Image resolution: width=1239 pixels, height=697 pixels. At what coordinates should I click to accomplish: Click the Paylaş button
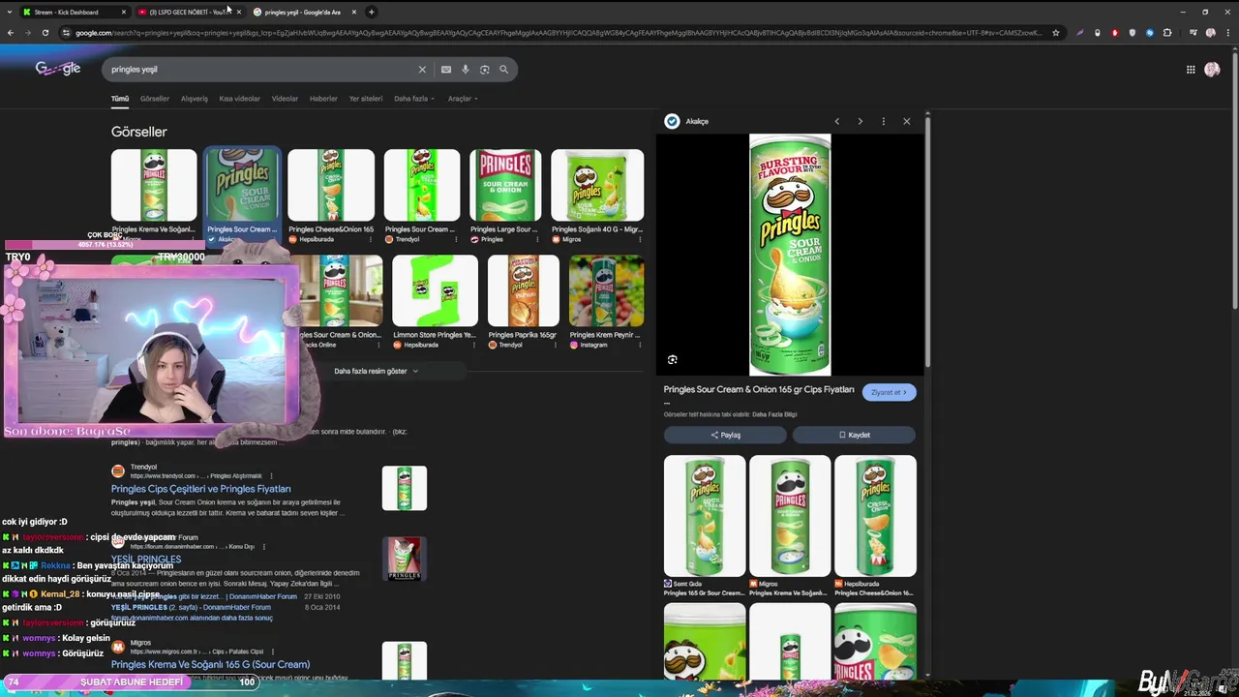[725, 435]
